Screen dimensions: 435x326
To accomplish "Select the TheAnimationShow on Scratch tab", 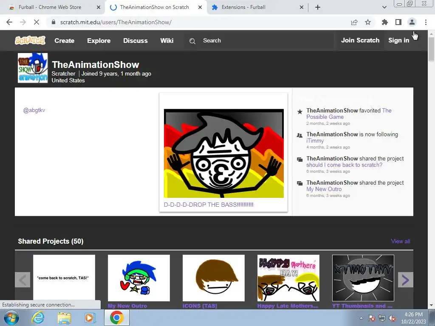I will pyautogui.click(x=154, y=7).
